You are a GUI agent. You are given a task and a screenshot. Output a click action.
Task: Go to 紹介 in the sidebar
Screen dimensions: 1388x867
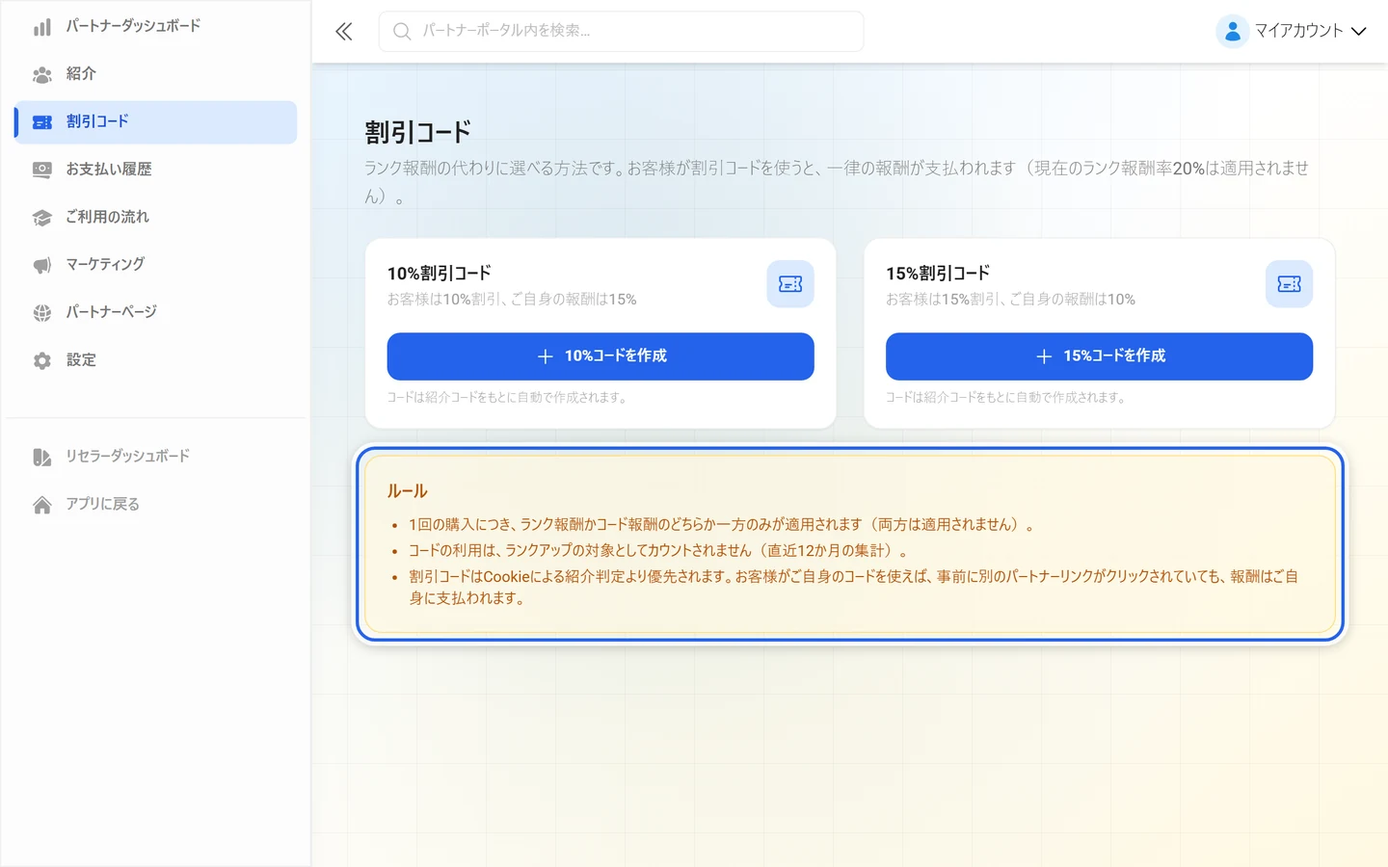(155, 74)
